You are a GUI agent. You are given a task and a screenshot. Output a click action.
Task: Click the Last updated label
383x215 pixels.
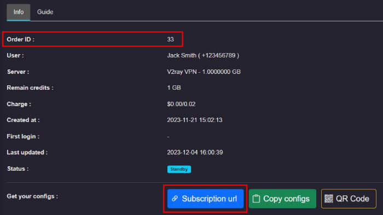click(x=27, y=153)
